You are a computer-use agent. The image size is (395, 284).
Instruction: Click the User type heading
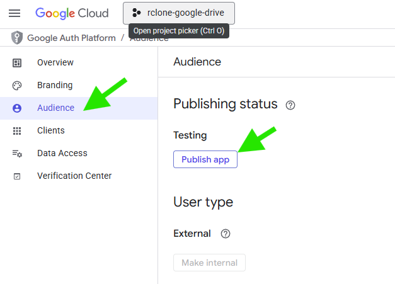pos(203,202)
